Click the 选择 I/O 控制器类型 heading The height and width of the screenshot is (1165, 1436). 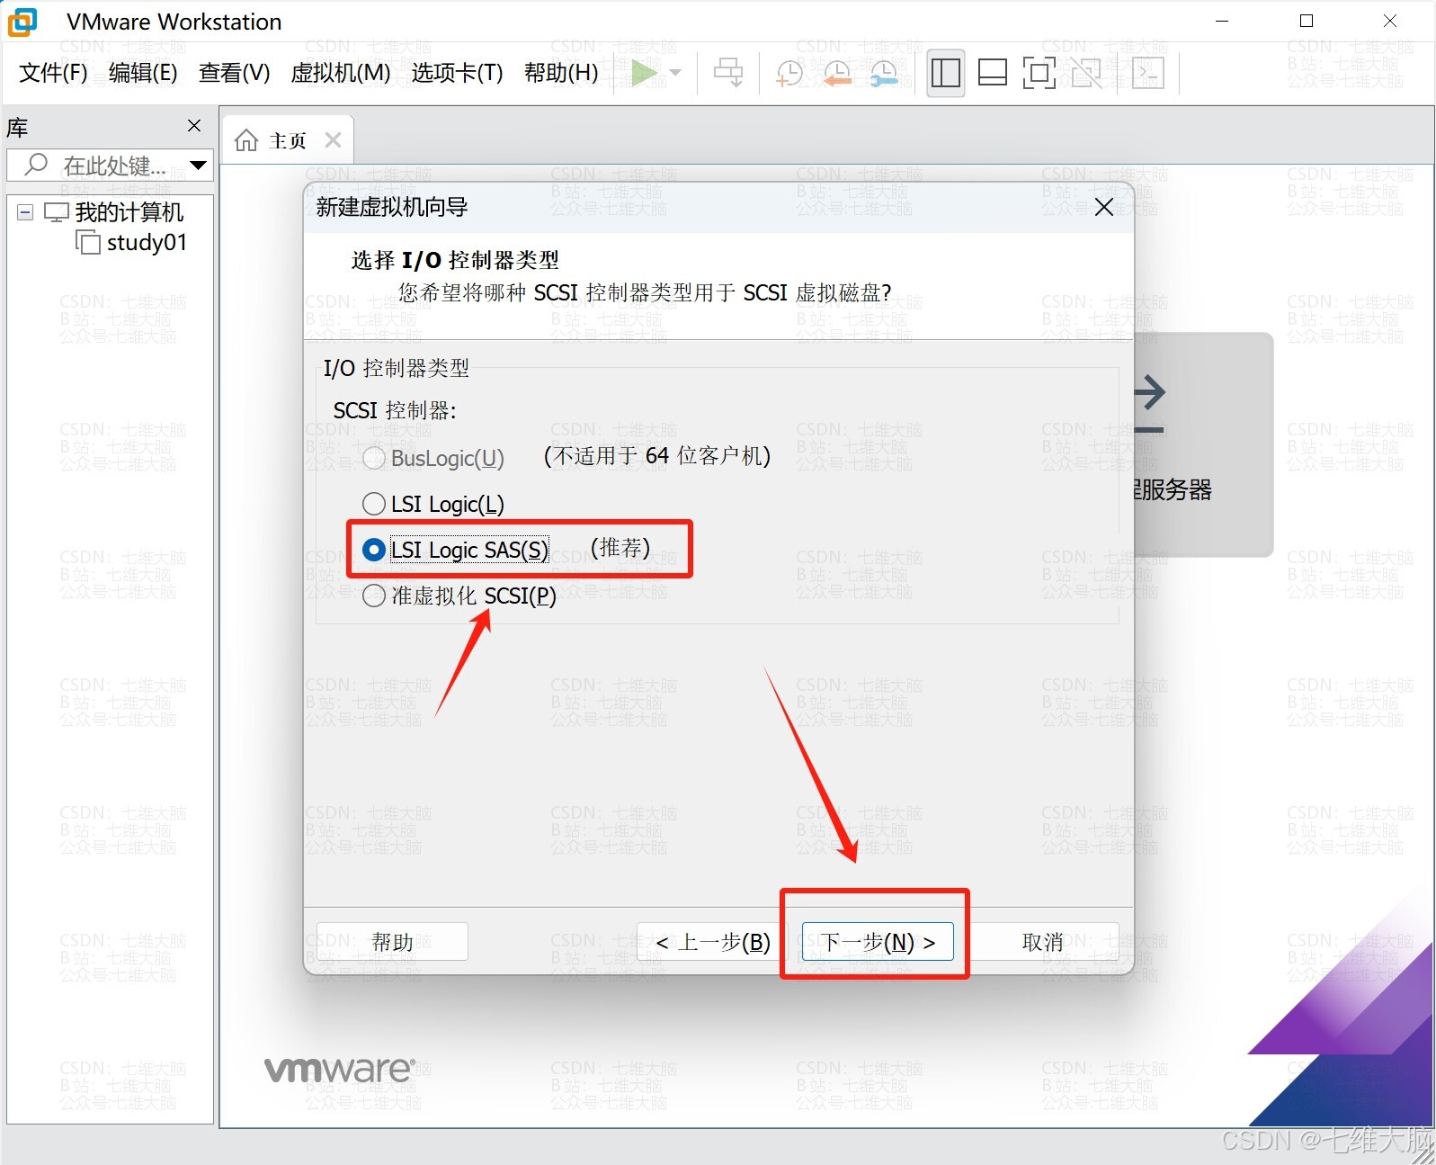pos(455,260)
